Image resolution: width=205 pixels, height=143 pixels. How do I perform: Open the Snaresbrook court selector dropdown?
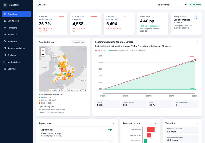171,5
